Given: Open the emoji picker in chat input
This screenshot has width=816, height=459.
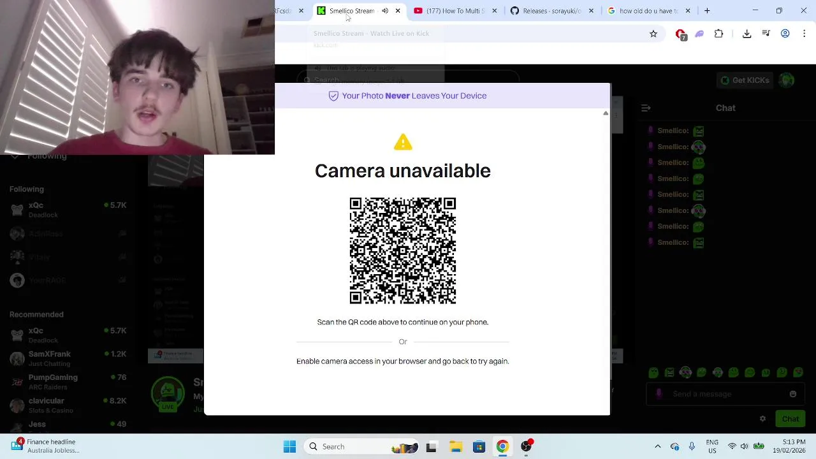Looking at the screenshot, I should pyautogui.click(x=793, y=394).
